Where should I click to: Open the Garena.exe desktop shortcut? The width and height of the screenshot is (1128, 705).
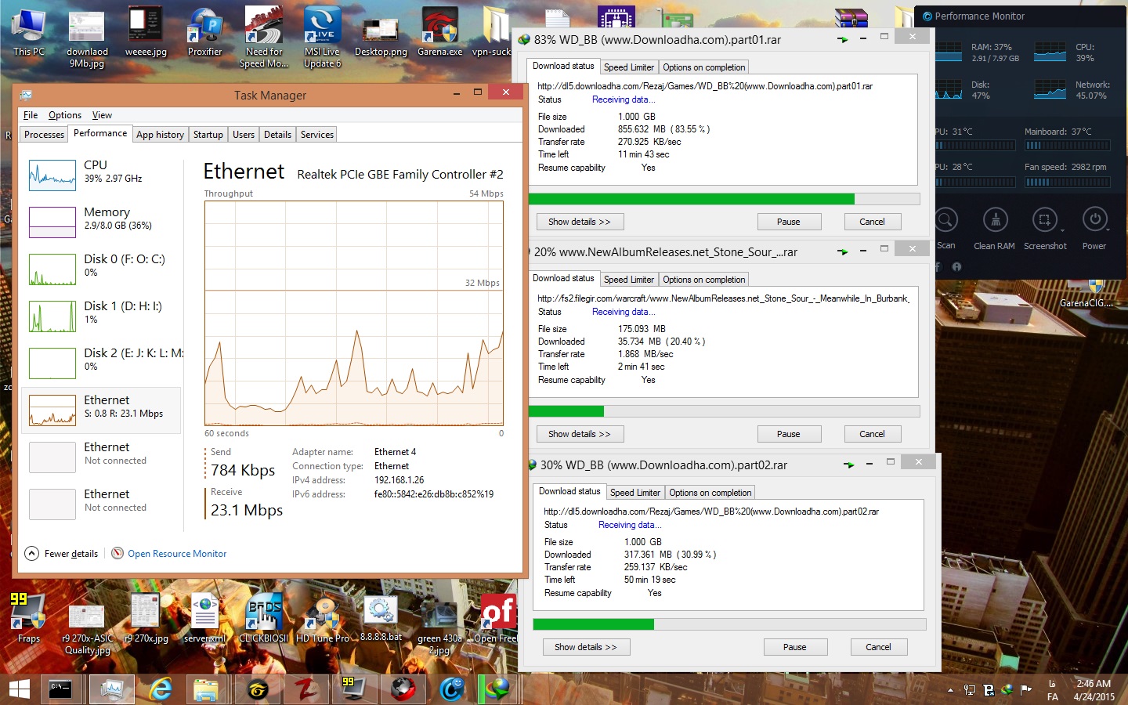tap(439, 32)
